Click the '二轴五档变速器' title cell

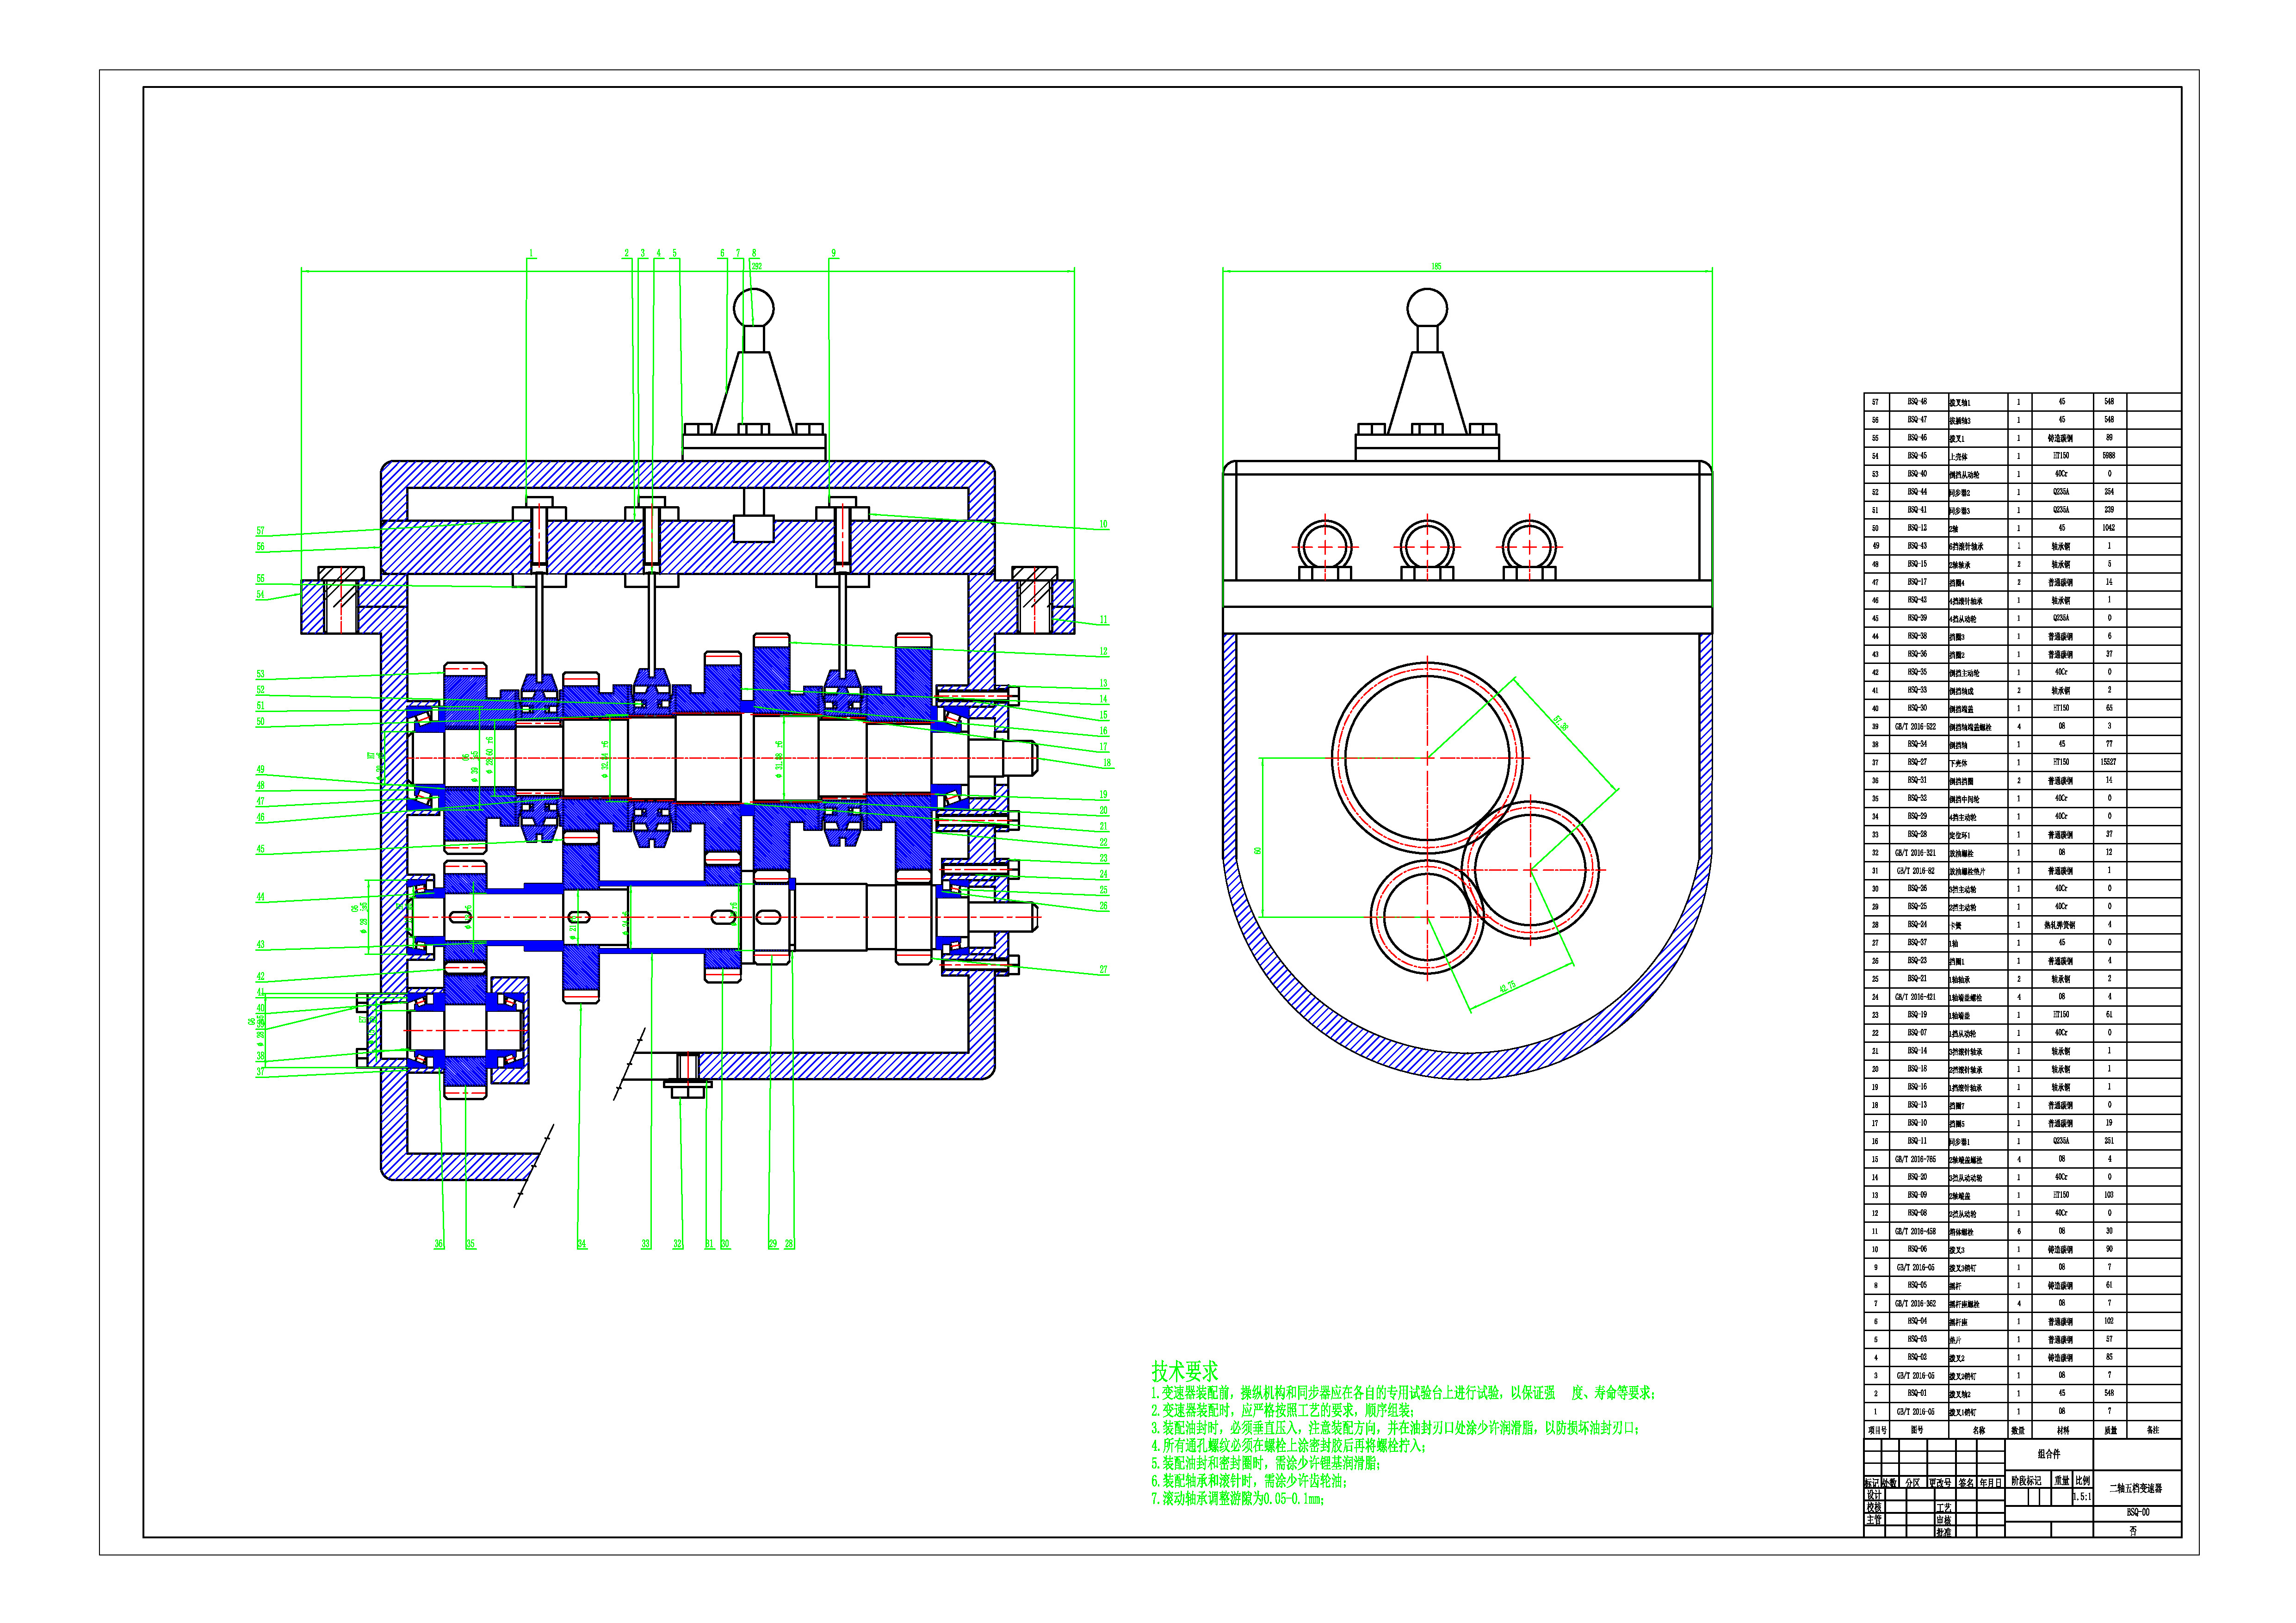click(x=2136, y=1488)
